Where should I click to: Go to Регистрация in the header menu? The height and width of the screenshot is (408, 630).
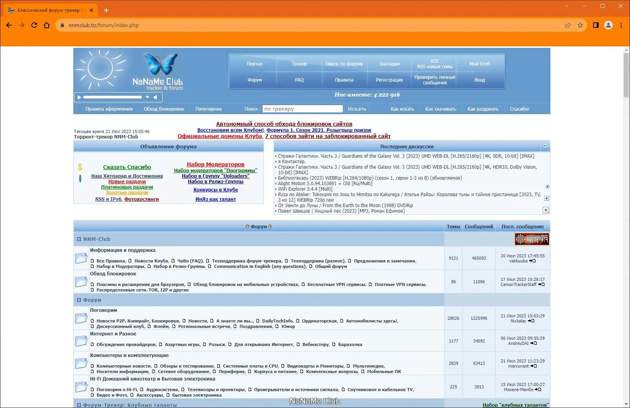[389, 80]
